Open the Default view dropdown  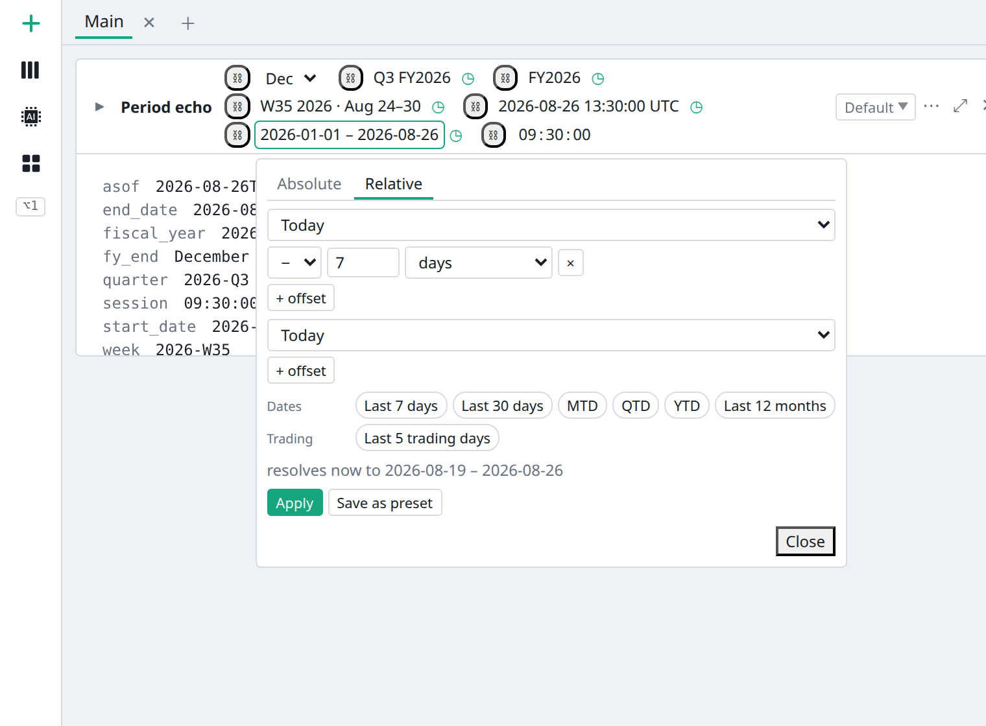tap(876, 107)
